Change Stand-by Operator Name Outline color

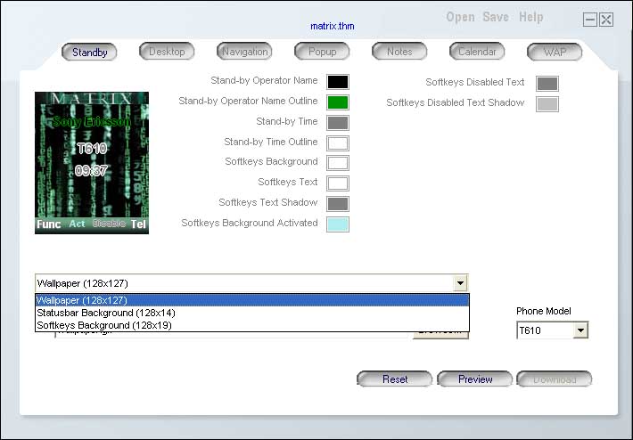tap(338, 102)
